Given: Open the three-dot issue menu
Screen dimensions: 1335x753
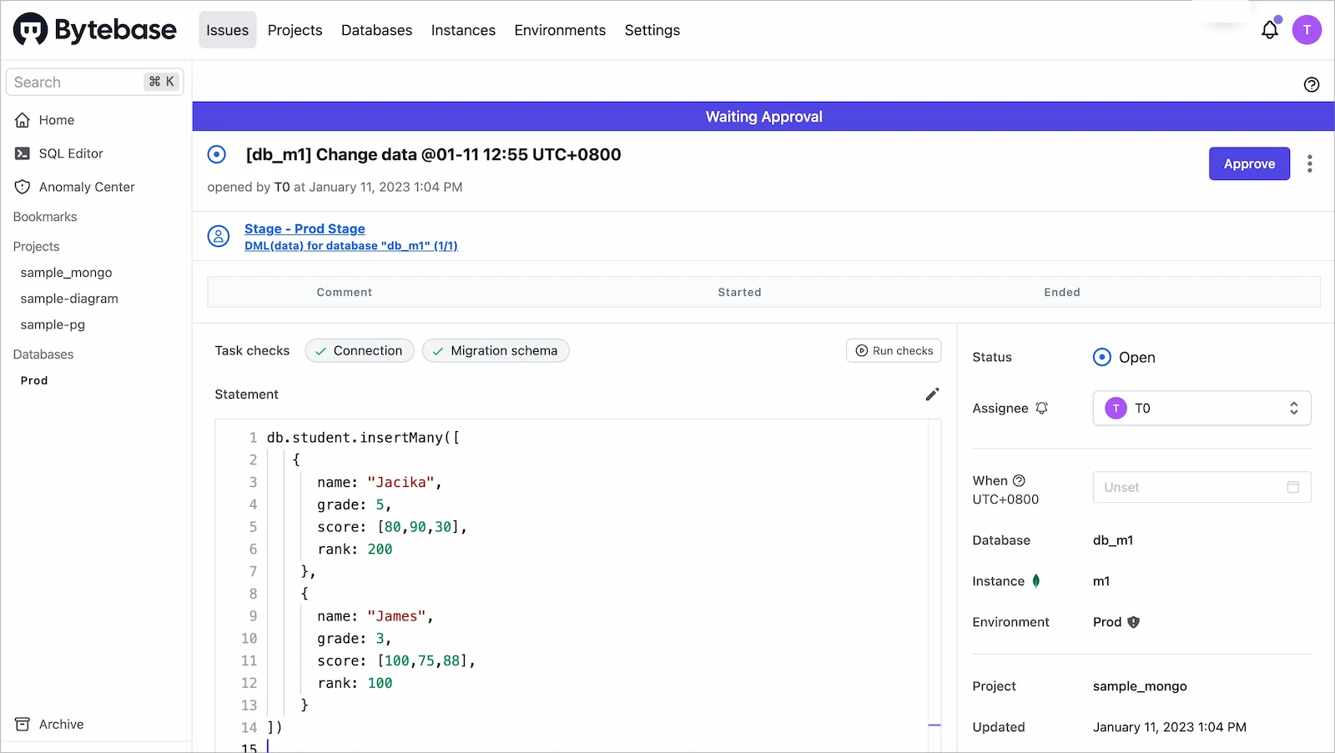Looking at the screenshot, I should click(1310, 163).
